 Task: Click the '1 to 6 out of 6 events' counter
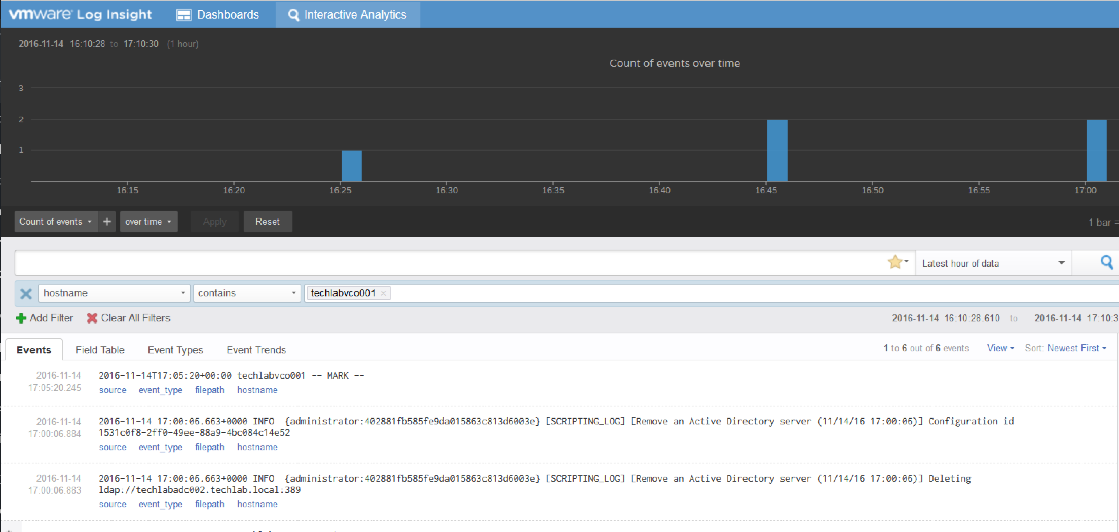tap(926, 348)
